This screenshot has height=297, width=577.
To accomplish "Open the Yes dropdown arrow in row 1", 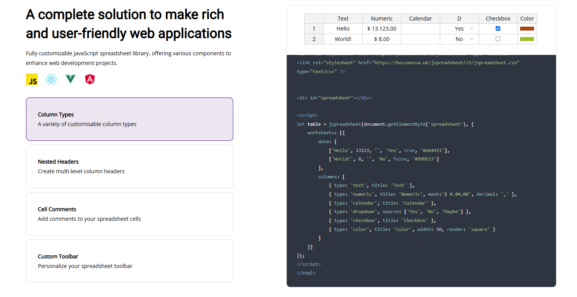I will 472,29.
